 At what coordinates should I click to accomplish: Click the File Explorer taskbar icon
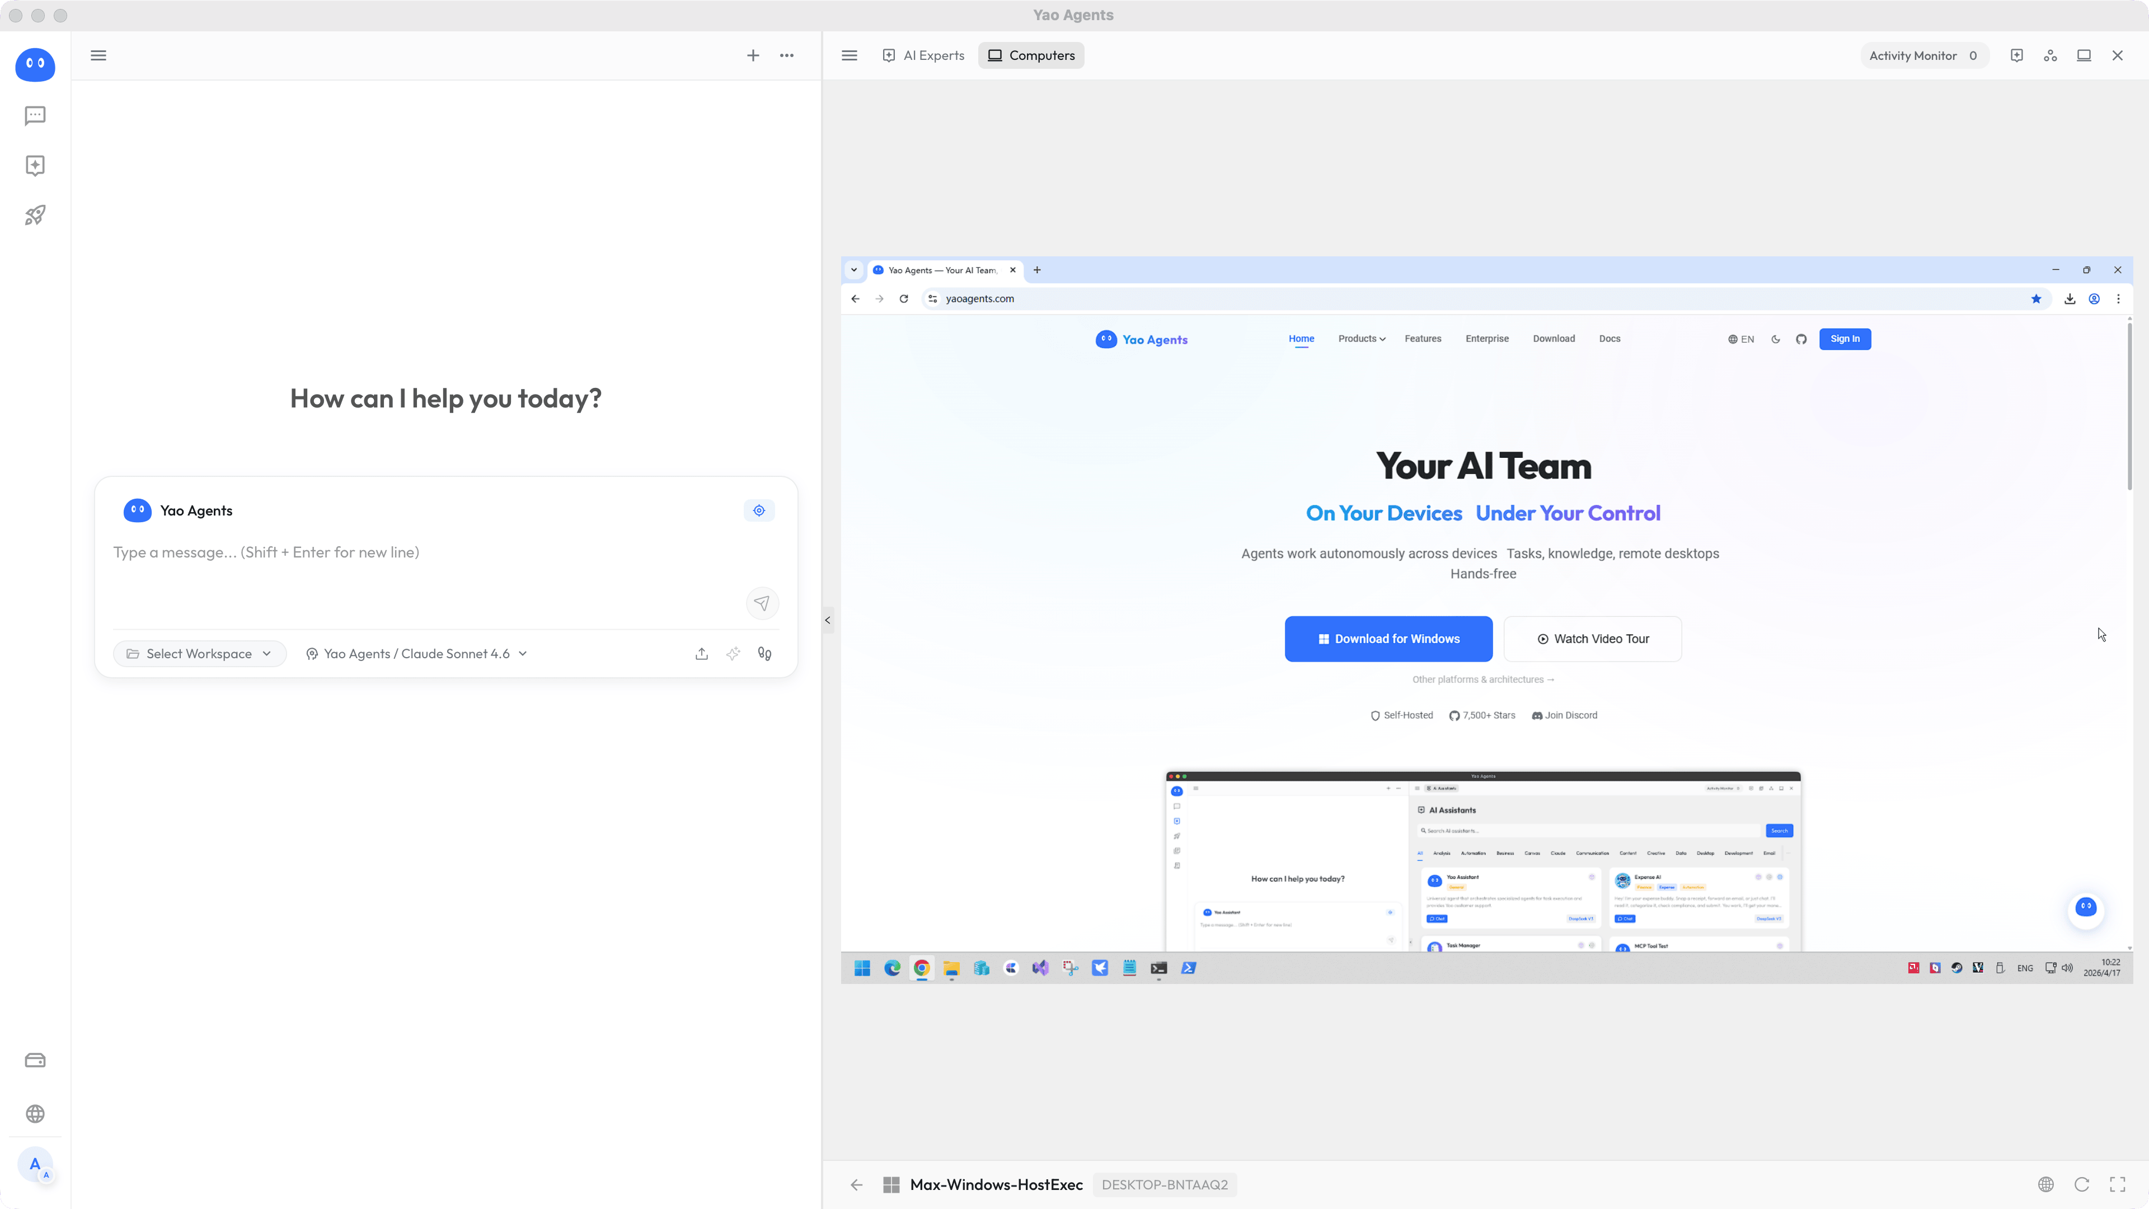pos(951,968)
